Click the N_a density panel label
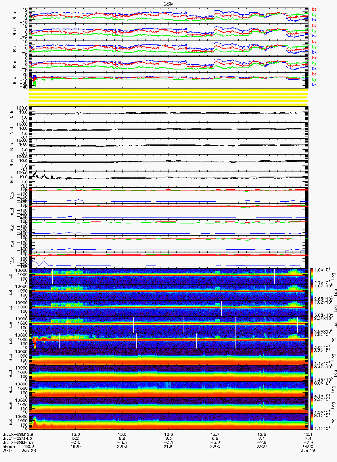This screenshot has height=462, width=337. [11, 179]
